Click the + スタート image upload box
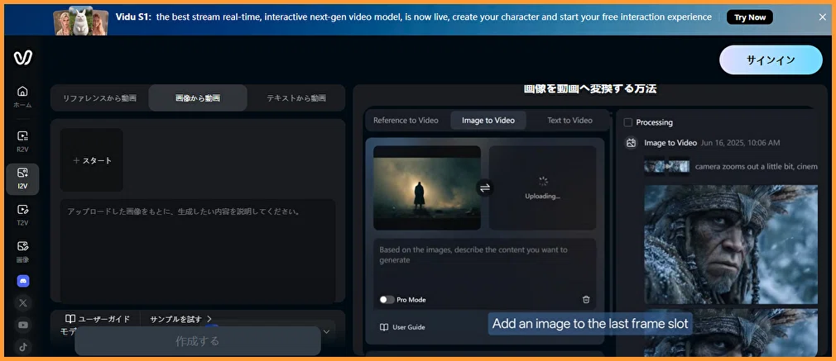 [x=92, y=159]
